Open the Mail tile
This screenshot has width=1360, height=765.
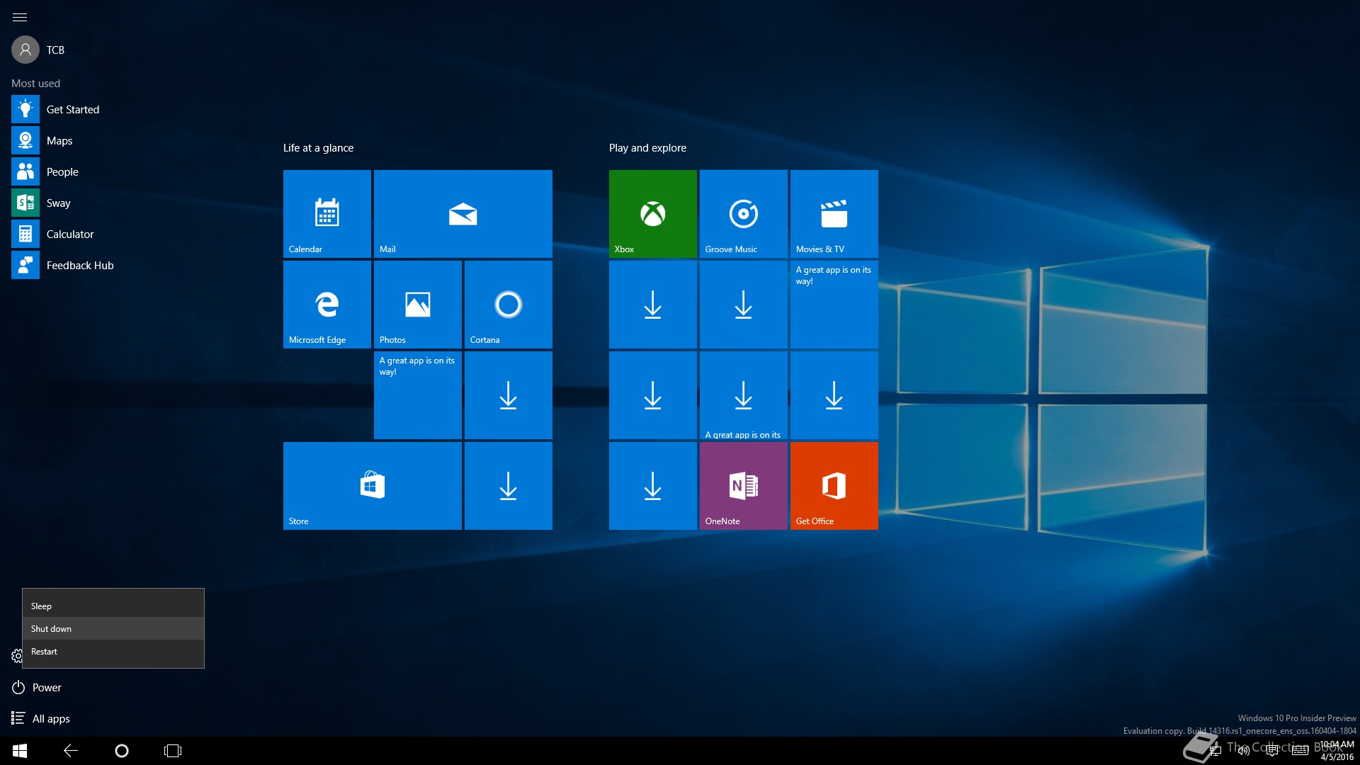coord(463,214)
